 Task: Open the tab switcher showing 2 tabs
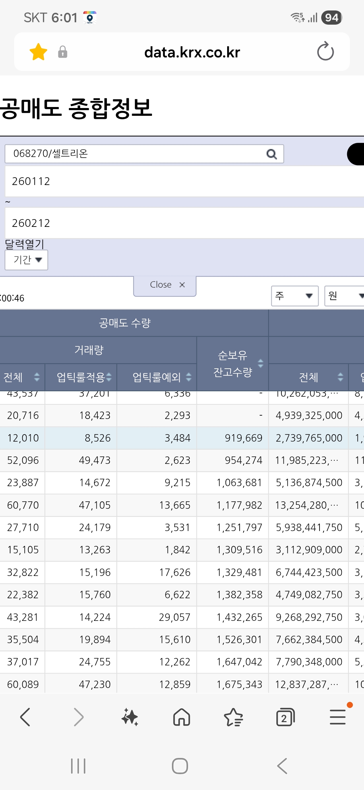click(x=285, y=717)
